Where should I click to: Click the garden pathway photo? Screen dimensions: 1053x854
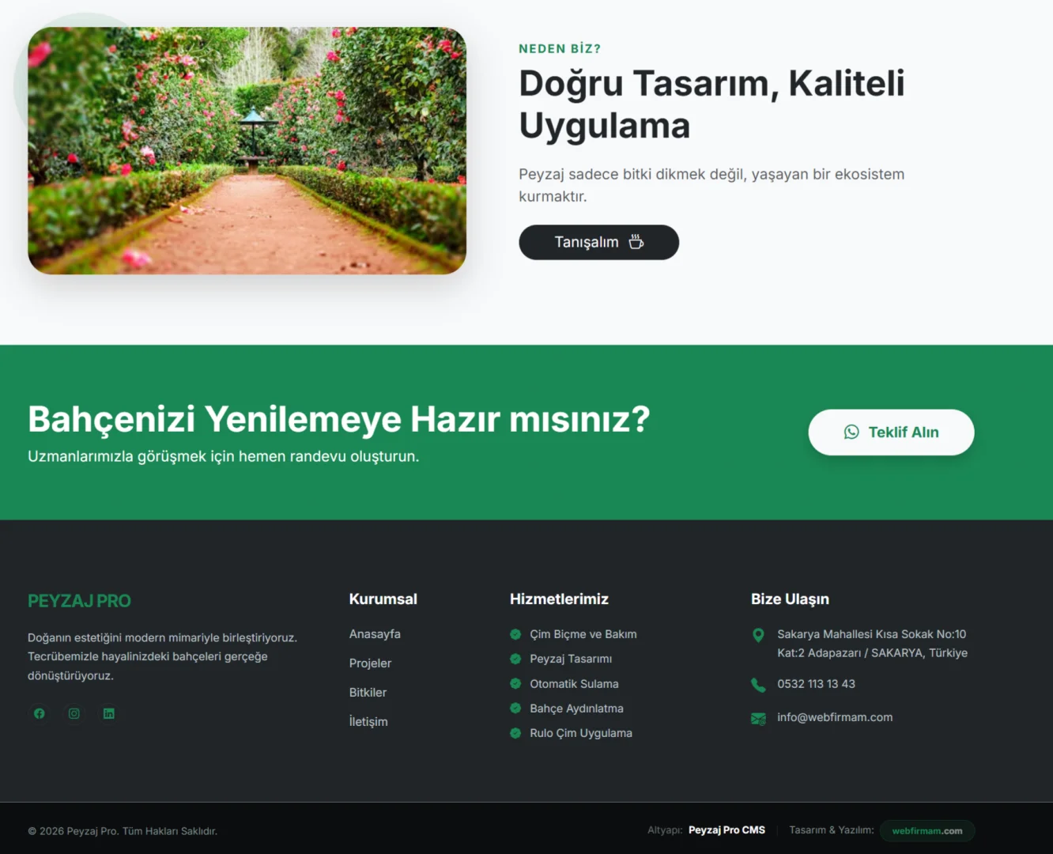point(247,151)
